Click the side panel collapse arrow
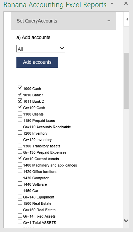Image resolution: width=133 pixels, height=232 pixels. pyautogui.click(x=127, y=19)
